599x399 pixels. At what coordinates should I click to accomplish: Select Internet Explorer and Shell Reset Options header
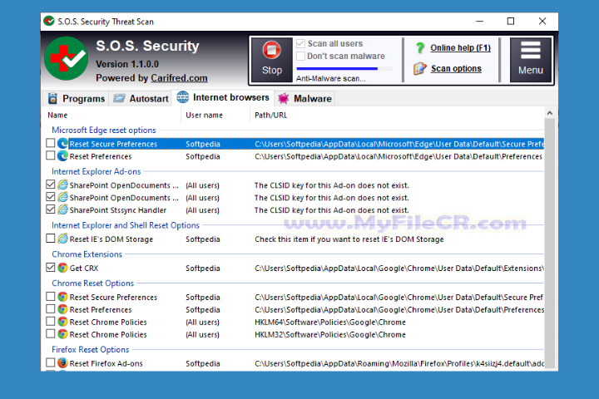[x=126, y=225]
